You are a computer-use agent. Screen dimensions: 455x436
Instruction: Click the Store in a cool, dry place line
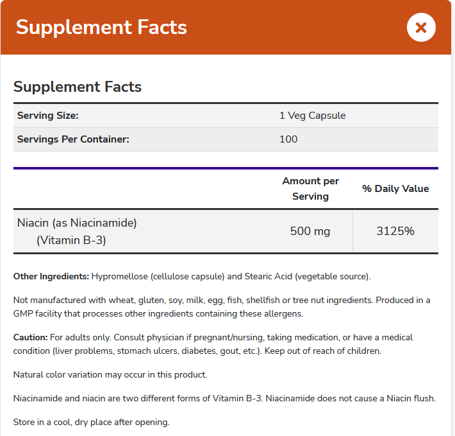pyautogui.click(x=91, y=422)
